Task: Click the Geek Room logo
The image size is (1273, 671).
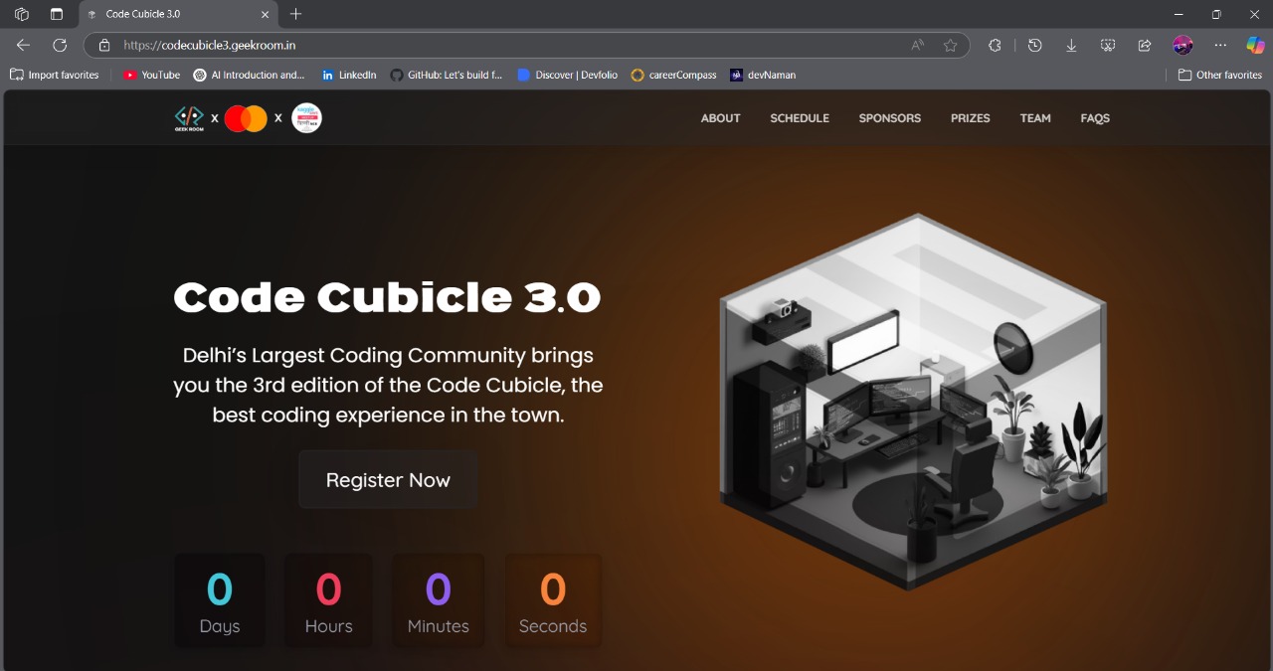Action: pos(189,118)
